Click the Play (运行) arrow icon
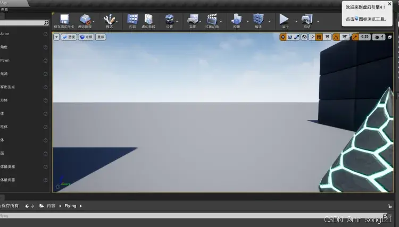This screenshot has height=227, width=399. tap(284, 19)
